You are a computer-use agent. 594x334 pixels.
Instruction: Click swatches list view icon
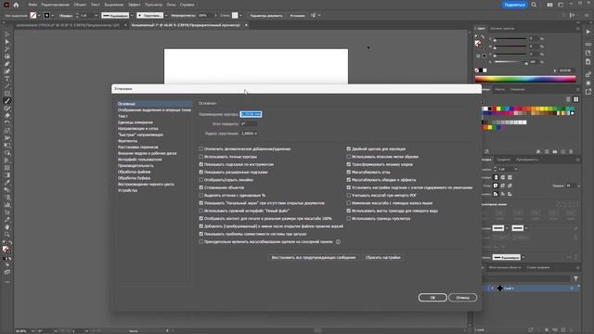click(568, 99)
